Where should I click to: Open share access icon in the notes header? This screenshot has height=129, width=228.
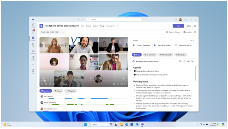pos(188,61)
